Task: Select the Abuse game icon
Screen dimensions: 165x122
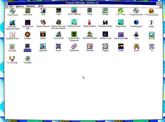Action: click(43, 34)
